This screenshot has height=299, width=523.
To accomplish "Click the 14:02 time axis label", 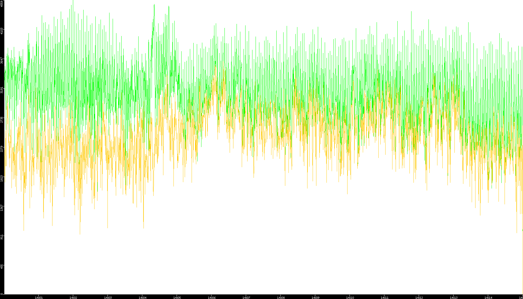I will pos(73,298).
